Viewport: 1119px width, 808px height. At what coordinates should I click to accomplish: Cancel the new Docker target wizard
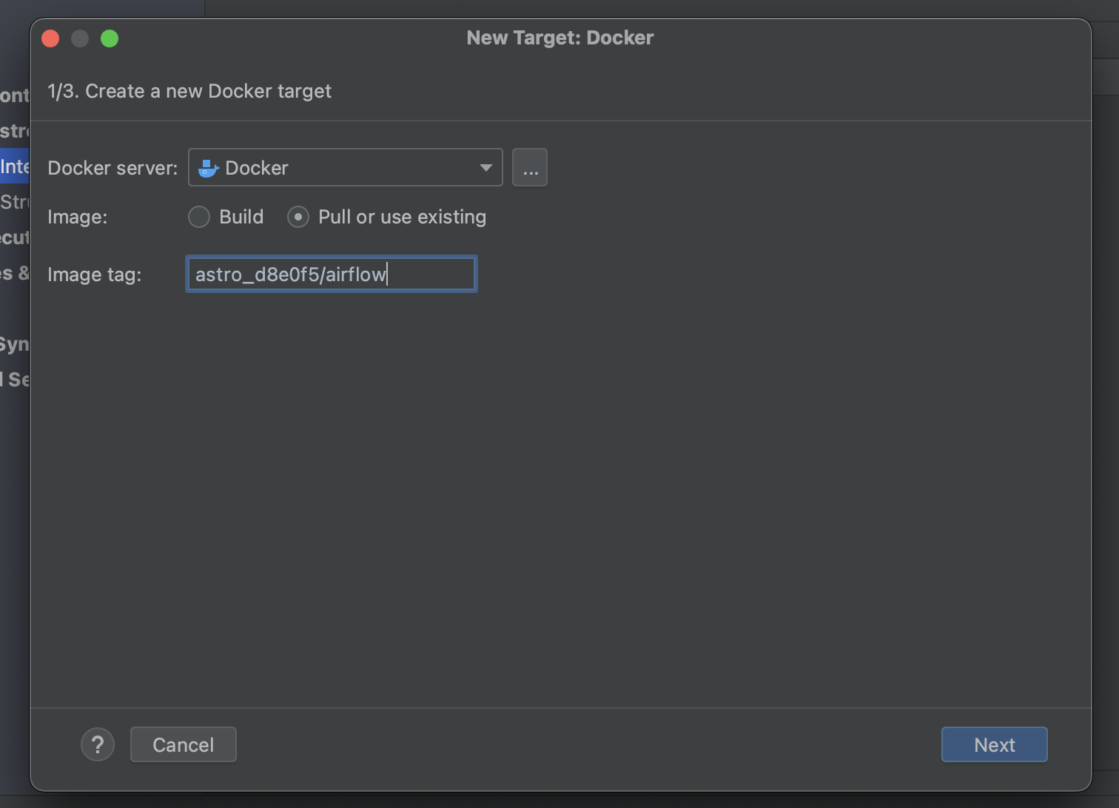(x=183, y=744)
